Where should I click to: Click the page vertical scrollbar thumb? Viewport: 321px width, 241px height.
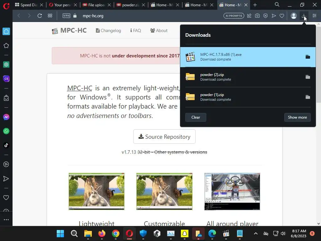coord(318,65)
